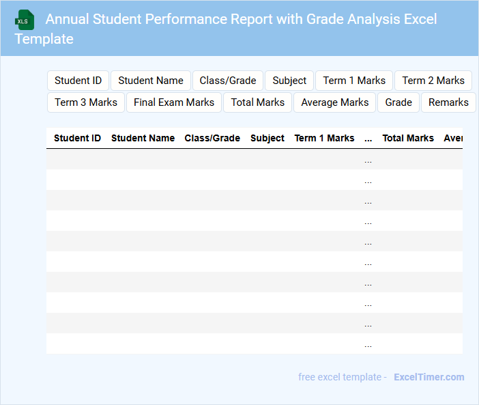This screenshot has height=405, width=479.
Task: Click the Subject table column header
Action: pyautogui.click(x=267, y=138)
